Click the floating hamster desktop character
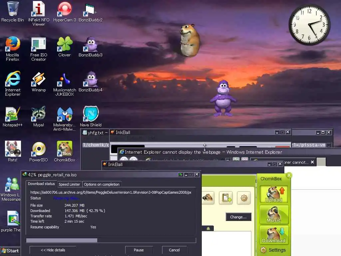 (x=189, y=40)
